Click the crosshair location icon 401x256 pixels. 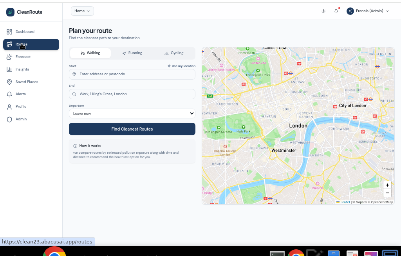[x=169, y=66]
